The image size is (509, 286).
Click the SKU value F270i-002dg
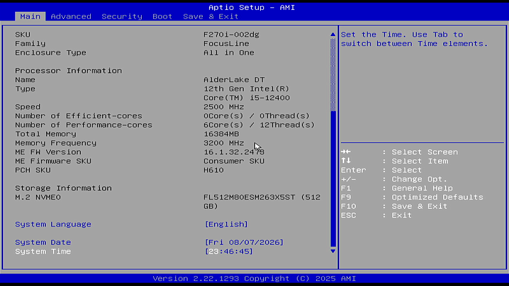231,35
